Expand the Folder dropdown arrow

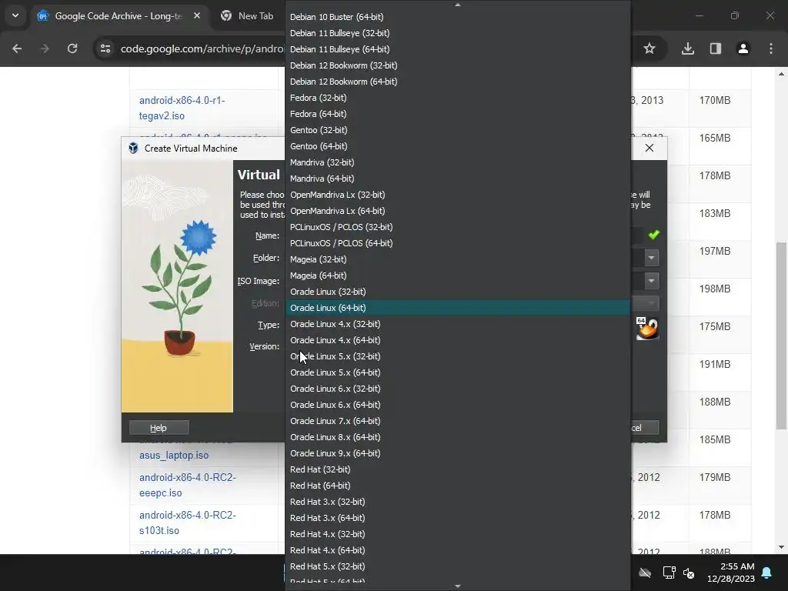tap(651, 258)
